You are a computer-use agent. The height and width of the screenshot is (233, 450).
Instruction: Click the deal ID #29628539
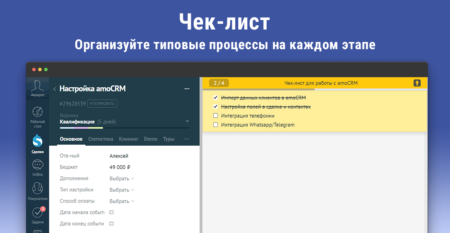click(73, 104)
